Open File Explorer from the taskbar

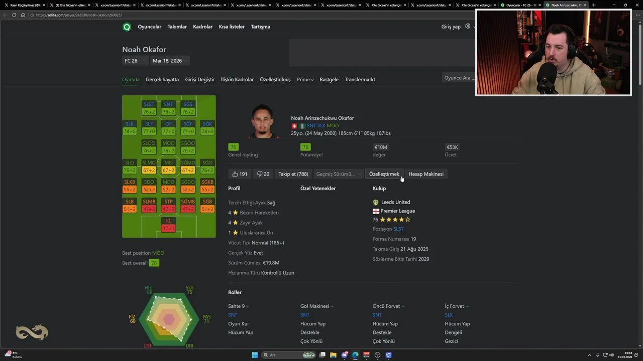coord(333,355)
